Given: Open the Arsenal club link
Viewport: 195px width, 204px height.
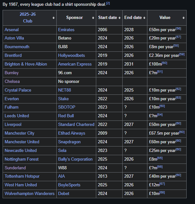Looking at the screenshot, I should [12, 30].
